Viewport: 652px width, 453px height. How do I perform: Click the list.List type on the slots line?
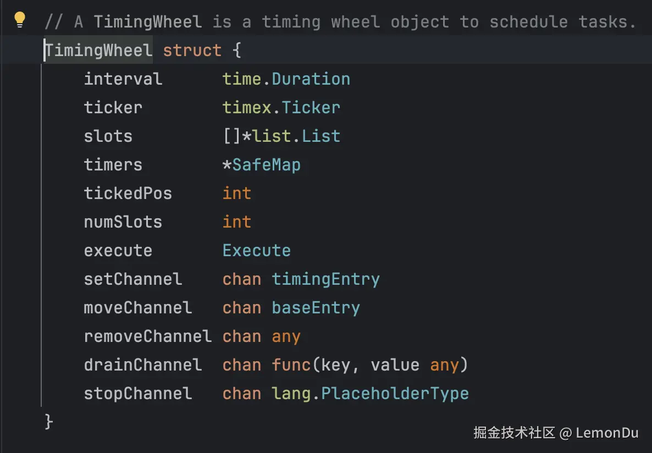click(296, 136)
